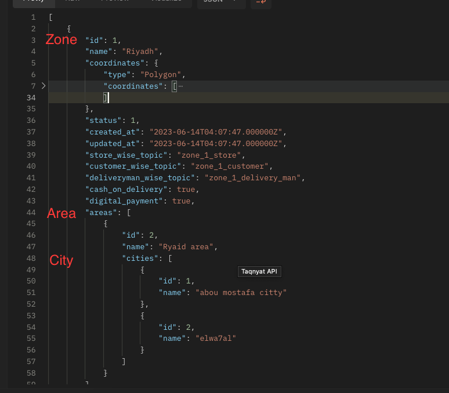Select the Visualize tab
The width and height of the screenshot is (449, 393).
coord(166,2)
